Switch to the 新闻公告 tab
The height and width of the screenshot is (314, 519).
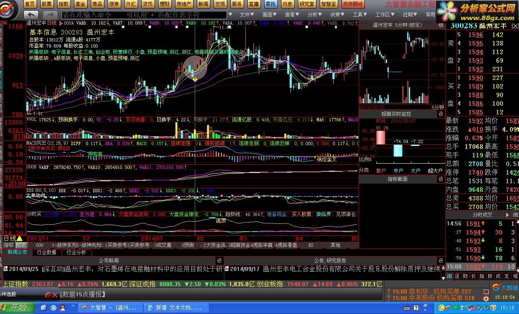tap(17, 252)
